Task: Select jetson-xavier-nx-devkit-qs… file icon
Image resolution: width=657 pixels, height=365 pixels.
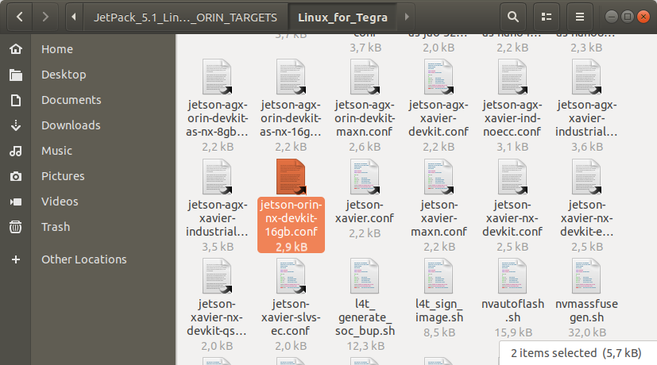Action: tap(217, 276)
